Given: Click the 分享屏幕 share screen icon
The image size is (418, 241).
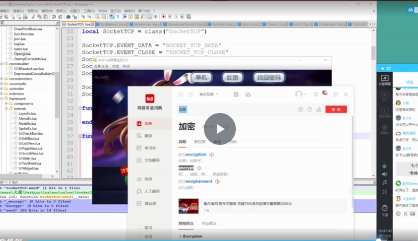Looking at the screenshot, I should [385, 80].
